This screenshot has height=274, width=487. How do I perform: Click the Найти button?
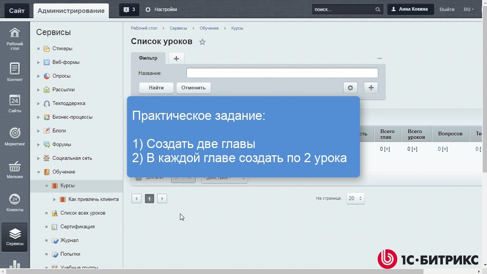tap(156, 88)
